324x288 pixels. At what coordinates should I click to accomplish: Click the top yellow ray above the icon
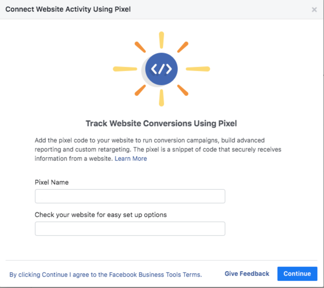coord(161,40)
